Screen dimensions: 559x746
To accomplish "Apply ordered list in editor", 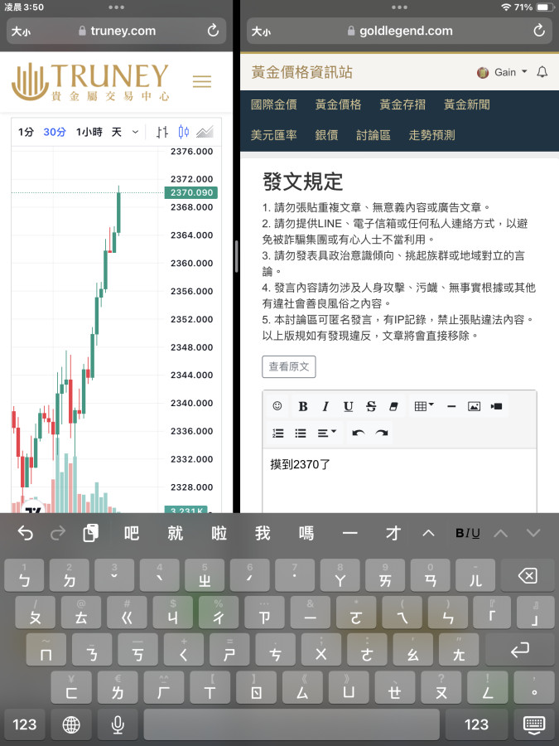I will [x=278, y=433].
